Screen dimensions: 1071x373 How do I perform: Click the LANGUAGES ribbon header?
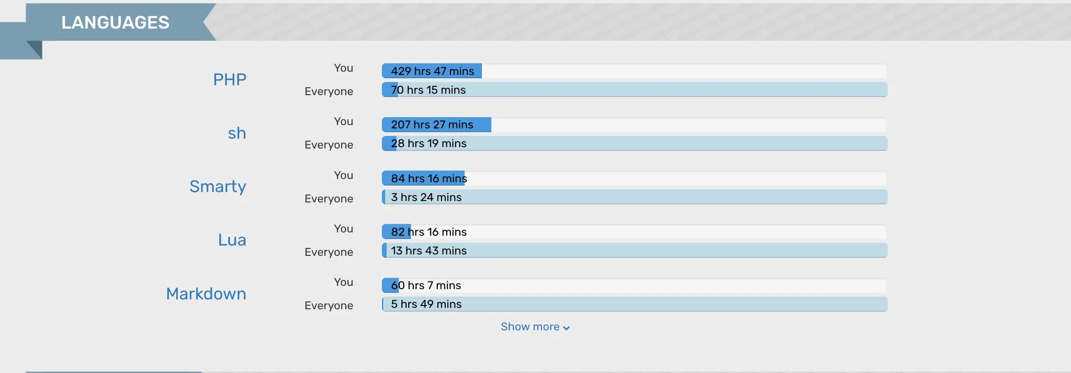(x=115, y=22)
